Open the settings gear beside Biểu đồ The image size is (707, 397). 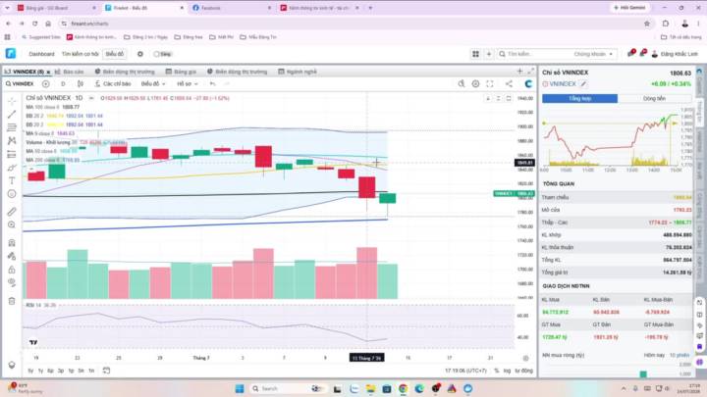(140, 54)
